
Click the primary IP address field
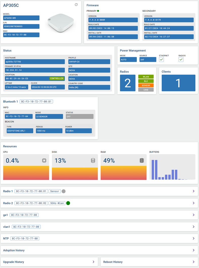35,70
